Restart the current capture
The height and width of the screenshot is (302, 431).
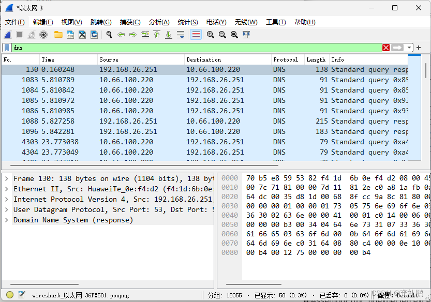point(32,35)
